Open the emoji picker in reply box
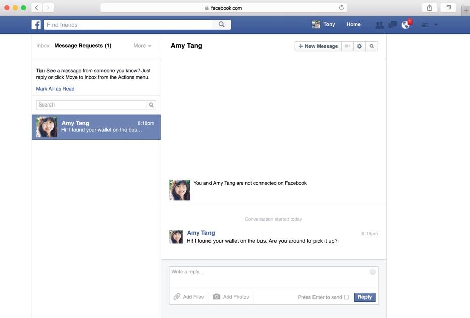The image size is (470, 318). [372, 271]
